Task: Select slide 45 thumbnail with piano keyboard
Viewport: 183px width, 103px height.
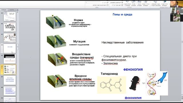Action: [9, 59]
